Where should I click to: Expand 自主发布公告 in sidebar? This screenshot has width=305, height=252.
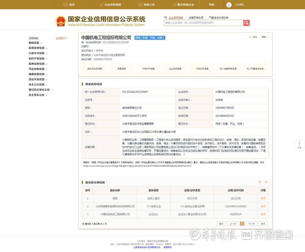[38, 95]
